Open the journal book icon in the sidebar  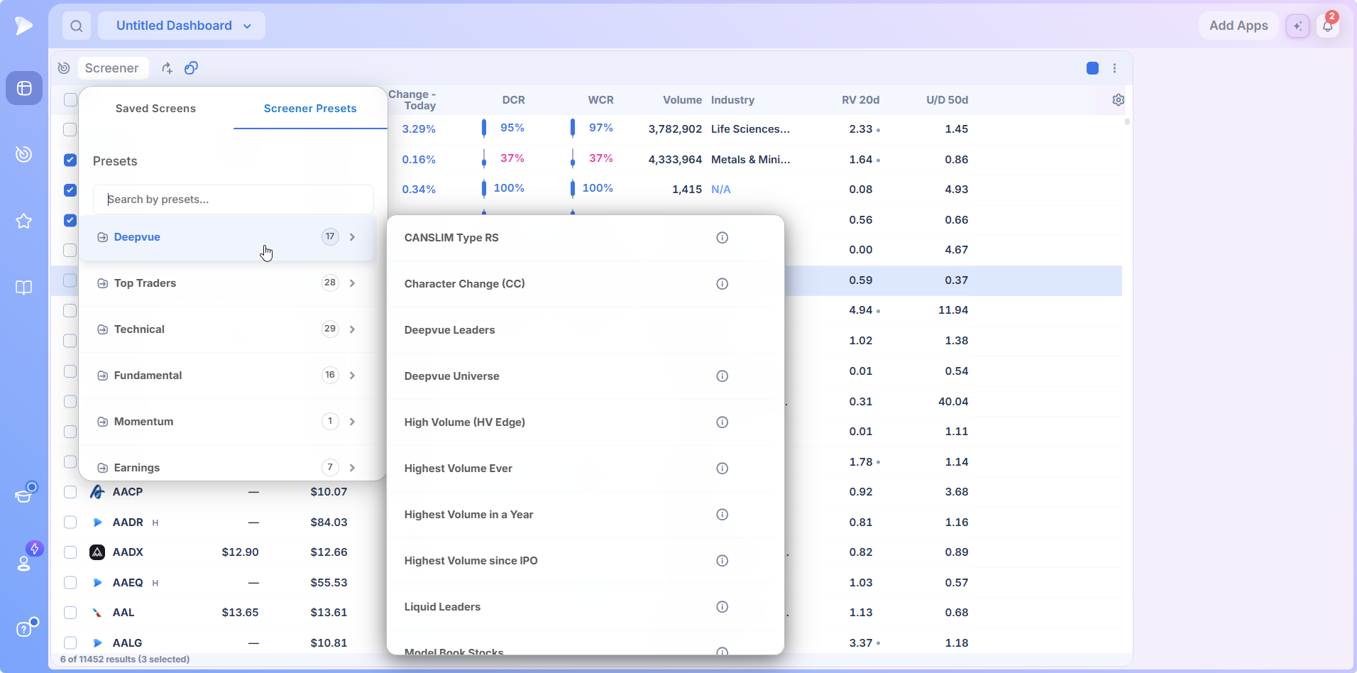click(24, 288)
